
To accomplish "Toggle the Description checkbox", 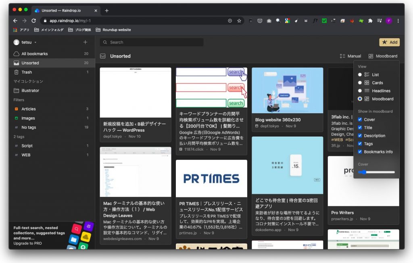I will (360, 136).
